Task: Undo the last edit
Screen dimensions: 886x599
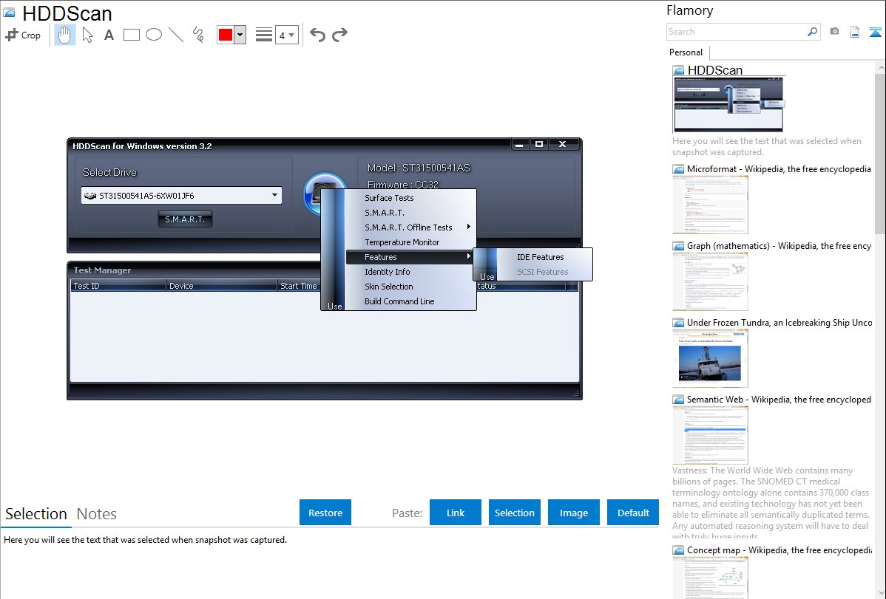Action: 317,35
